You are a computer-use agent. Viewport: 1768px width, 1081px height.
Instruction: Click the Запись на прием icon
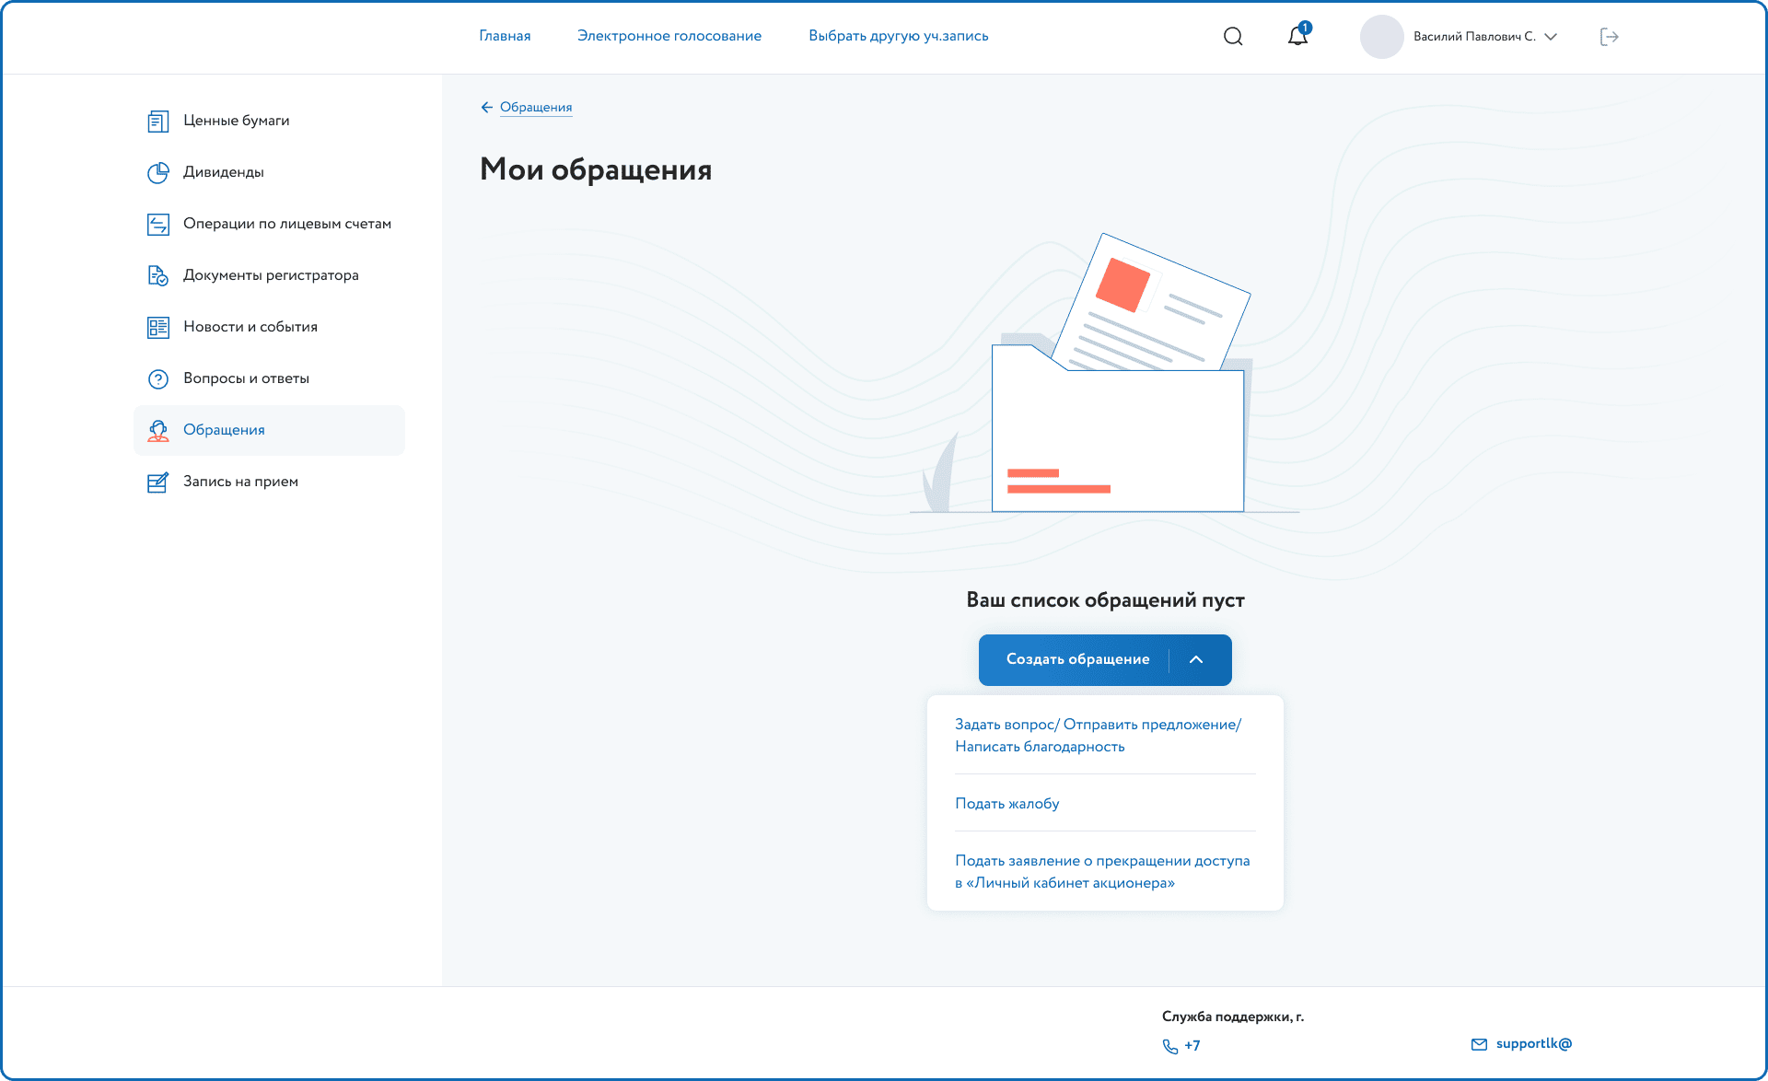pos(158,482)
